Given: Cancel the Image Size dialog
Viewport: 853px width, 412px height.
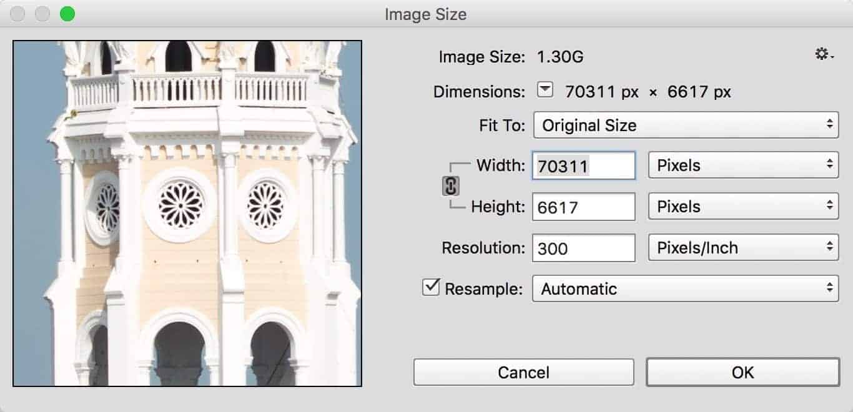Looking at the screenshot, I should (523, 372).
